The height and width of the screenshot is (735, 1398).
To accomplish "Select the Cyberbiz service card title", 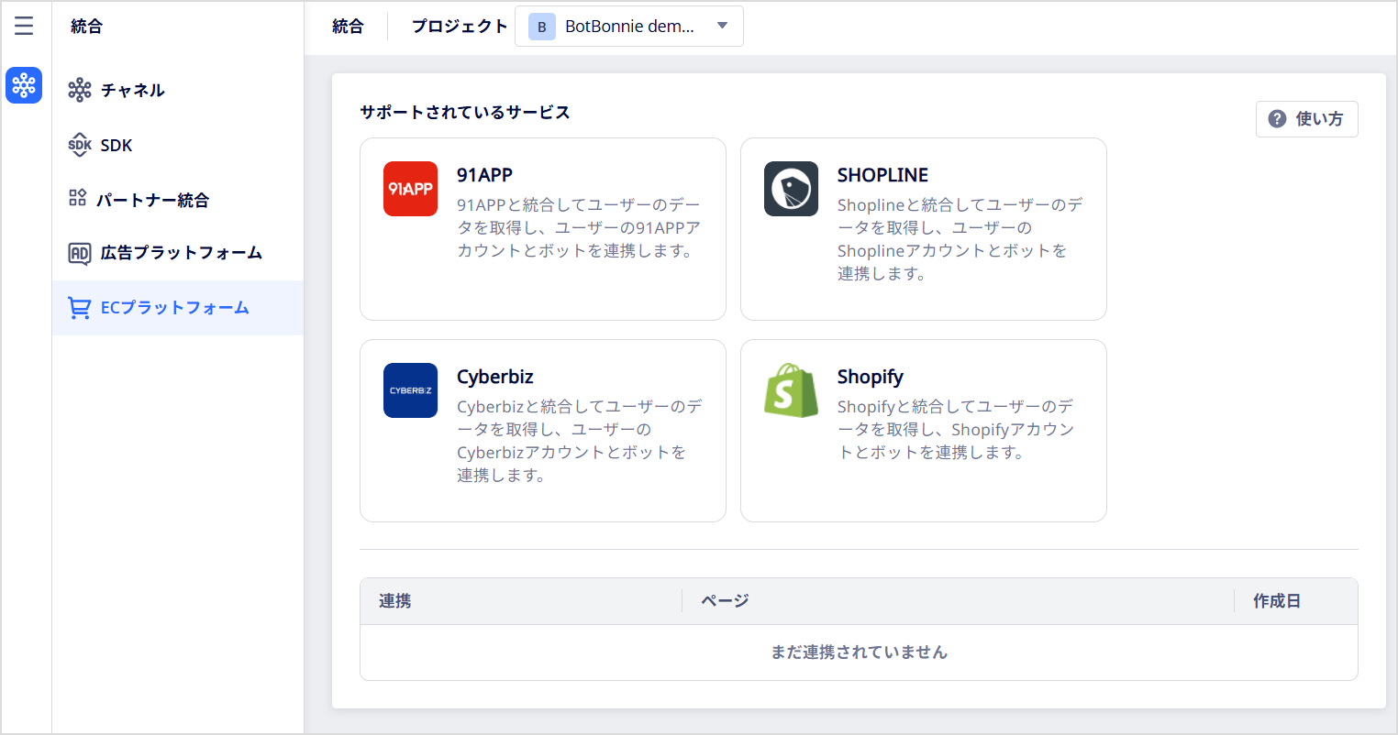I will (x=495, y=377).
